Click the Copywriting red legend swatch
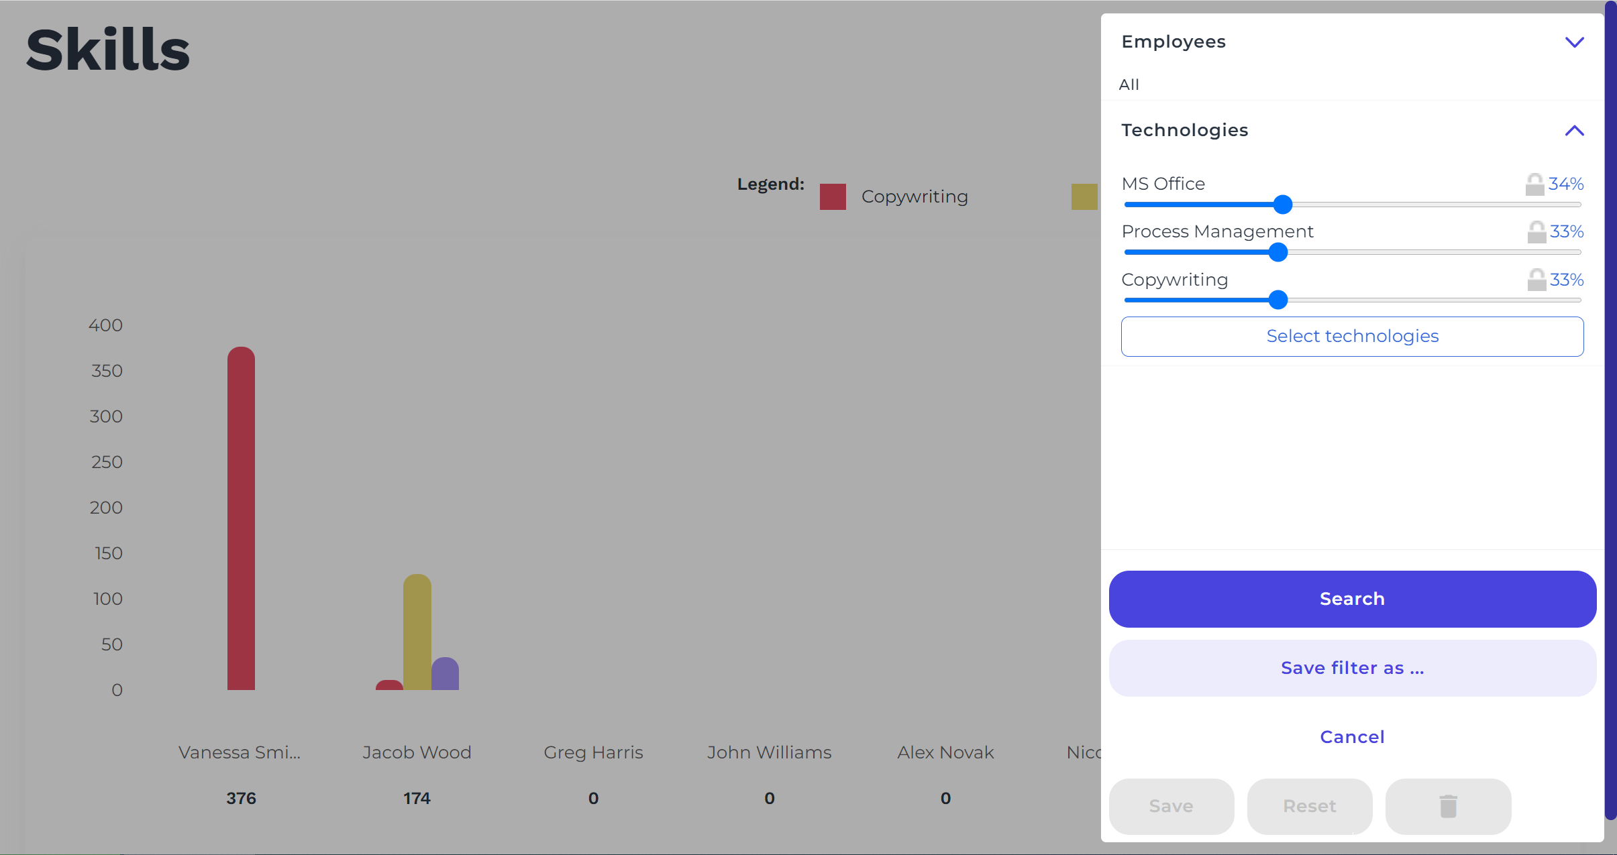The height and width of the screenshot is (855, 1617). [x=833, y=196]
